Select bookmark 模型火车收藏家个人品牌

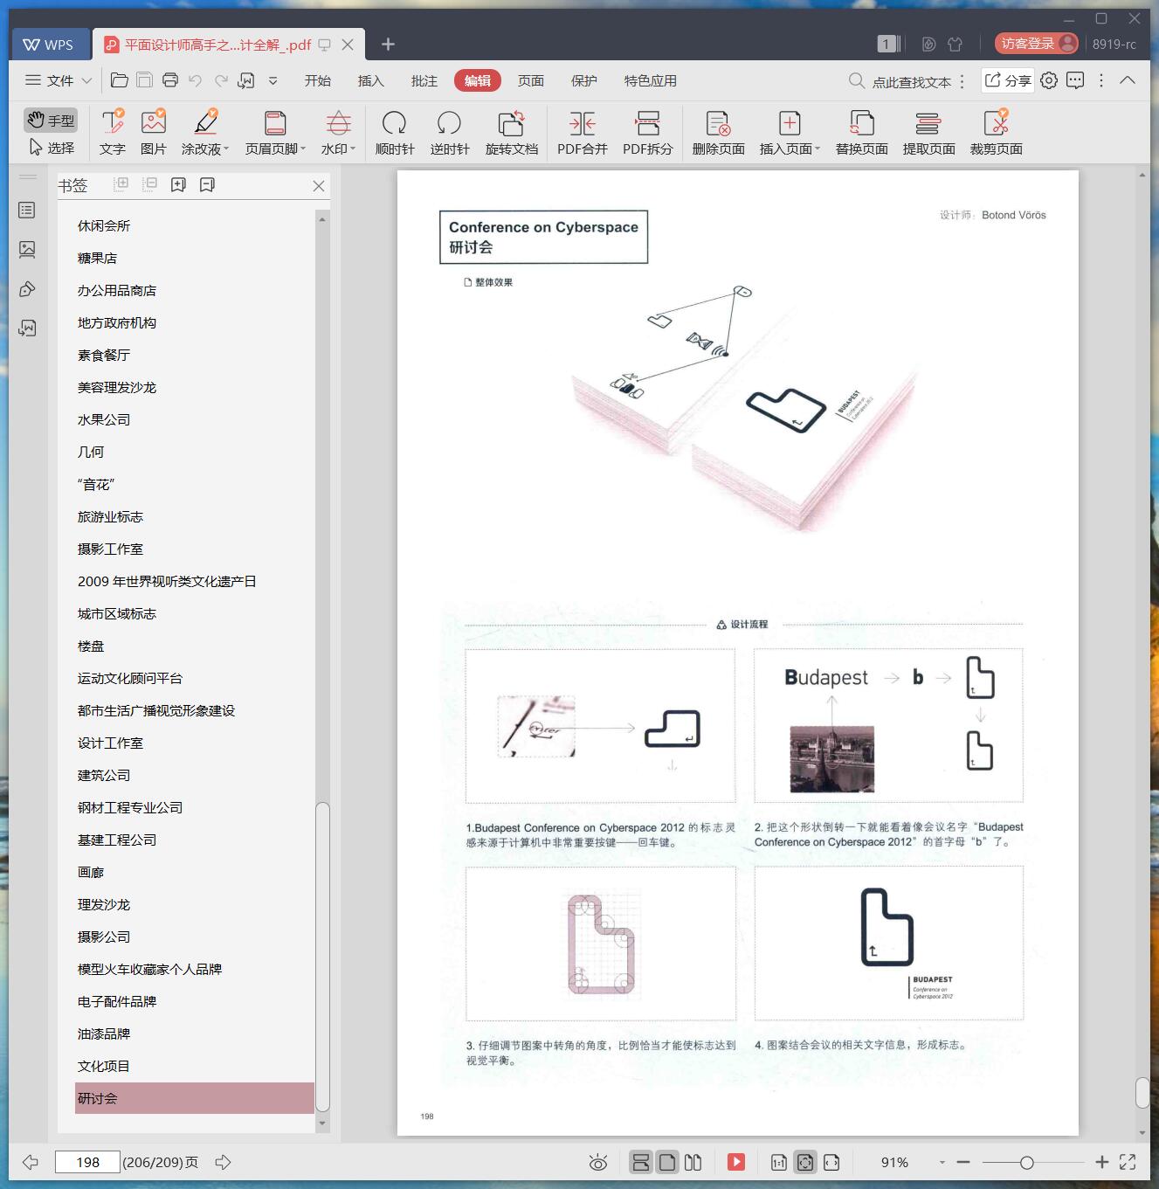[149, 969]
